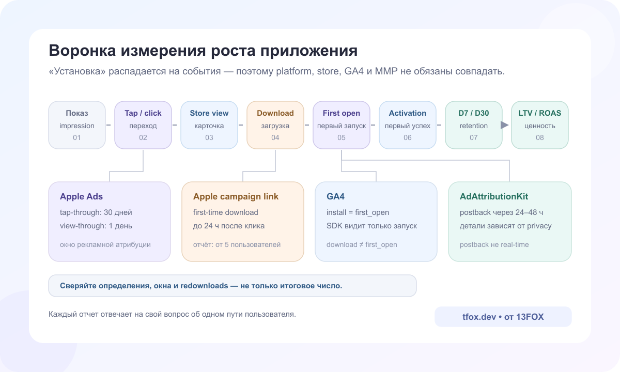Select 'до 24 ч после клика' text

(x=229, y=226)
